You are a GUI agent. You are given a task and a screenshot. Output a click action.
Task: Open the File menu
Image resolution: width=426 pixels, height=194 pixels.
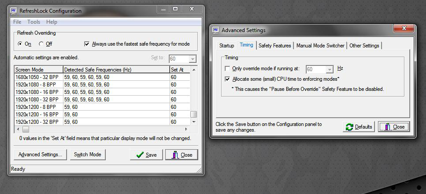(17, 22)
